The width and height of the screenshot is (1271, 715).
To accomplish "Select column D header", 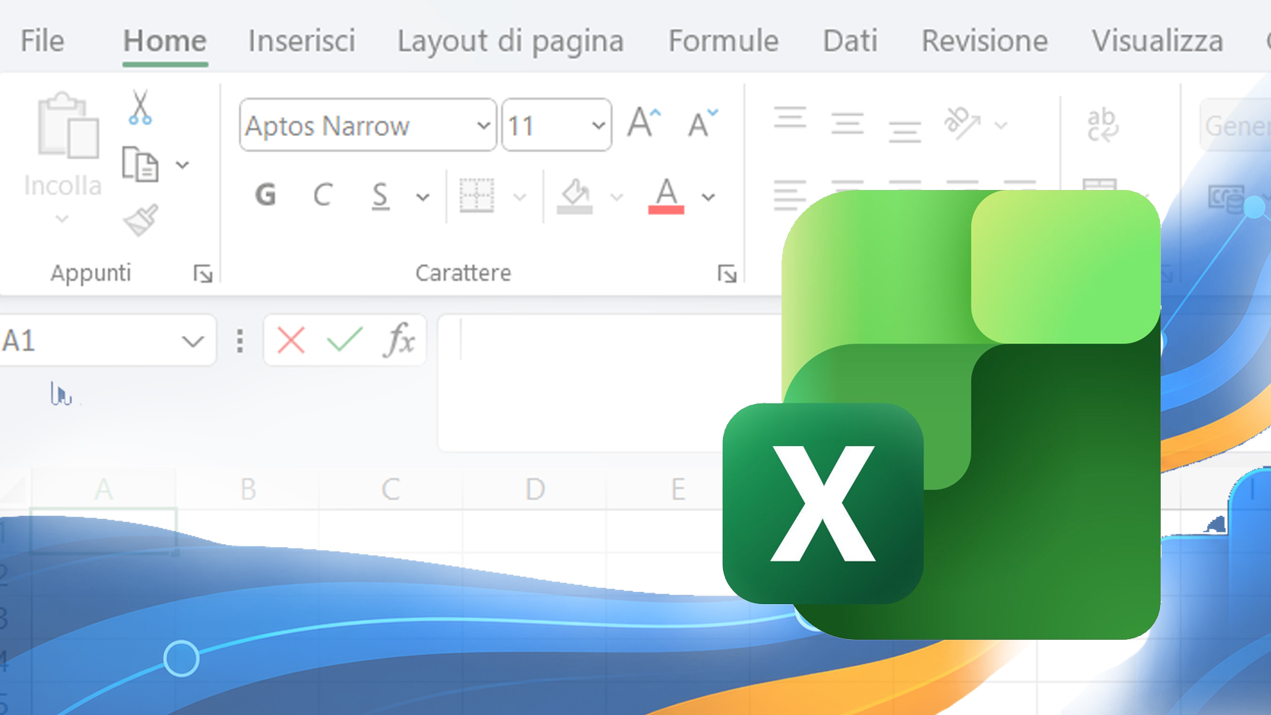I will (x=535, y=489).
